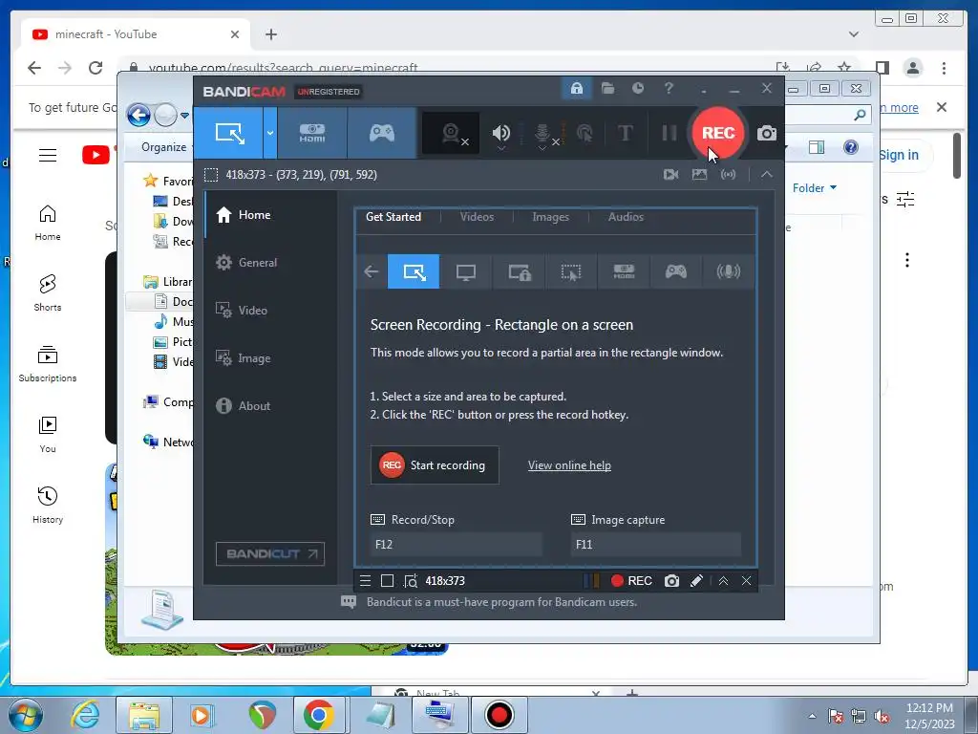
Task: Click Start recording button
Action: click(x=435, y=465)
